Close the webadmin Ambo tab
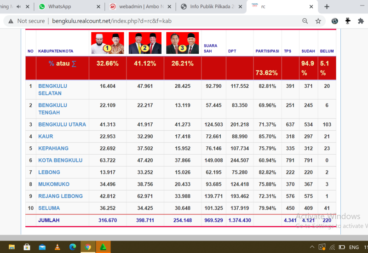Image resolution: width=368 pixels, height=253 pixels. coord(169,7)
